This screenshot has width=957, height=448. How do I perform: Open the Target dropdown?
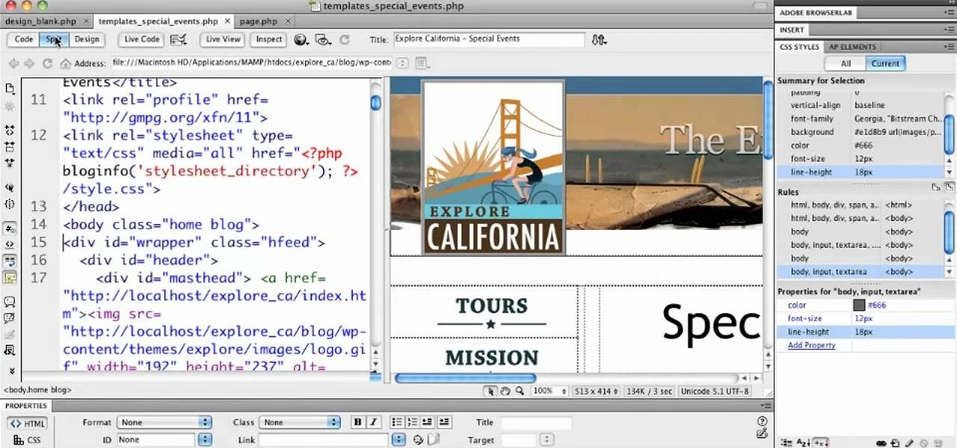pos(548,441)
